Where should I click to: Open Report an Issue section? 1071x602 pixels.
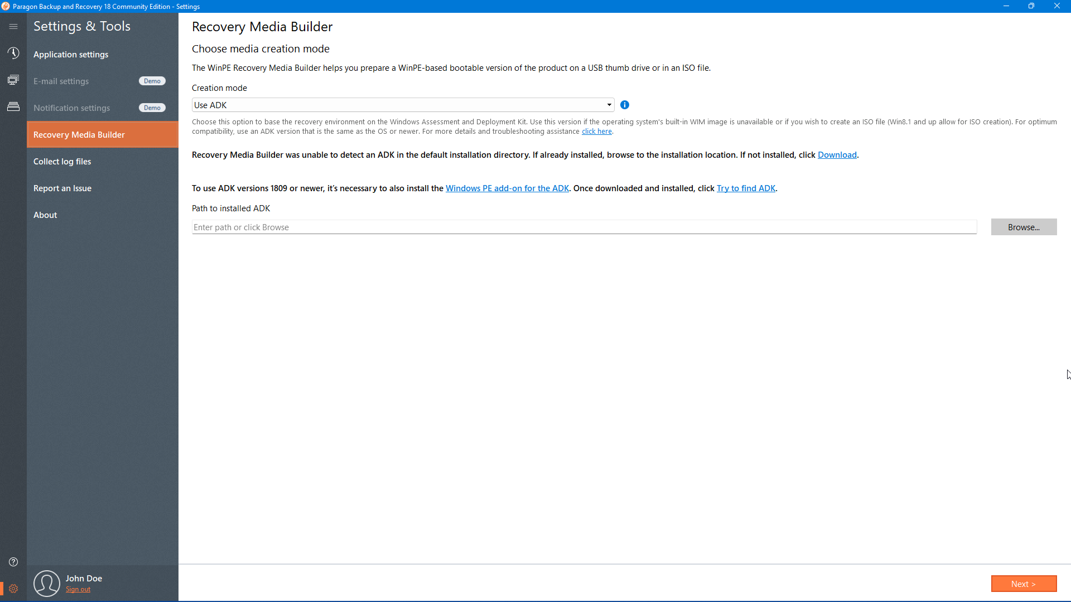[x=62, y=188]
